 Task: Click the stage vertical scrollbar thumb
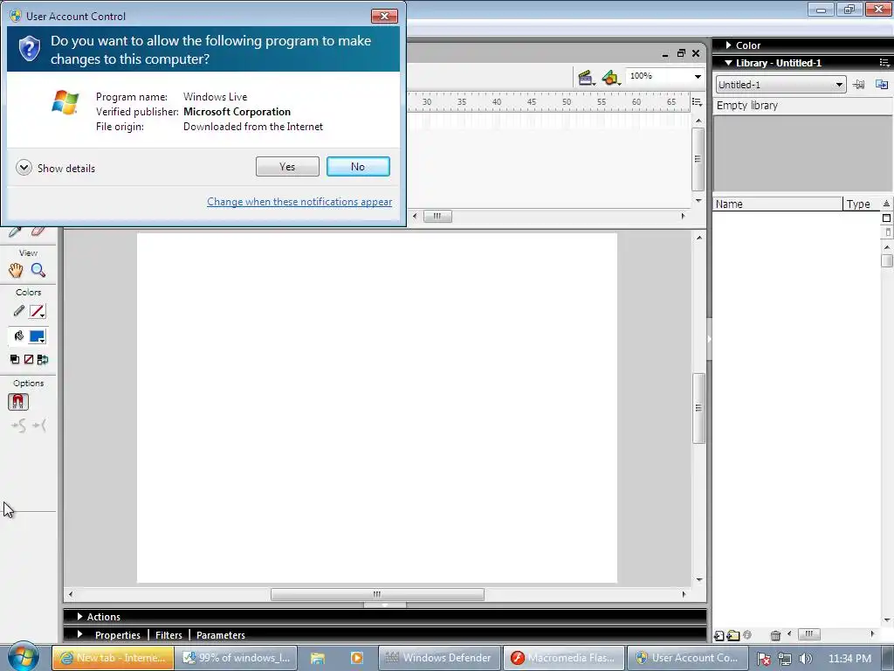pyautogui.click(x=699, y=407)
